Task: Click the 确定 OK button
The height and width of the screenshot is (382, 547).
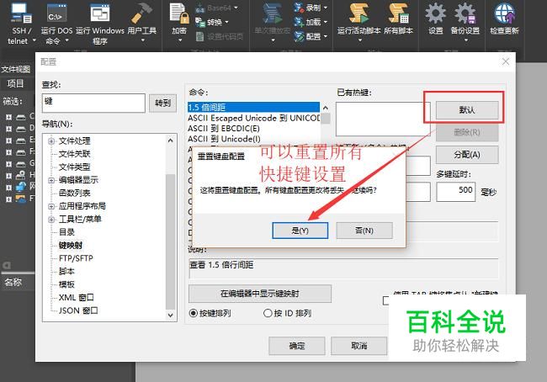Action: 297,345
